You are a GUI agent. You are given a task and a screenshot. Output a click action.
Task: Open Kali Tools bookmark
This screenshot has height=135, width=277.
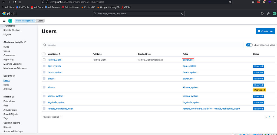pos(22,7)
